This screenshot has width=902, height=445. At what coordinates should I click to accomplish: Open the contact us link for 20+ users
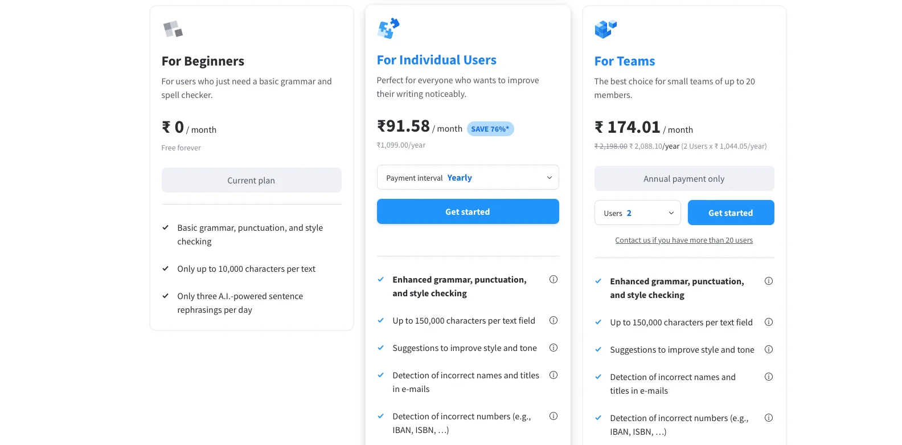pos(684,240)
